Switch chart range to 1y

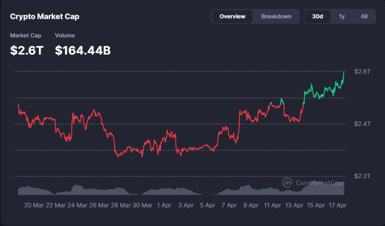coord(342,17)
